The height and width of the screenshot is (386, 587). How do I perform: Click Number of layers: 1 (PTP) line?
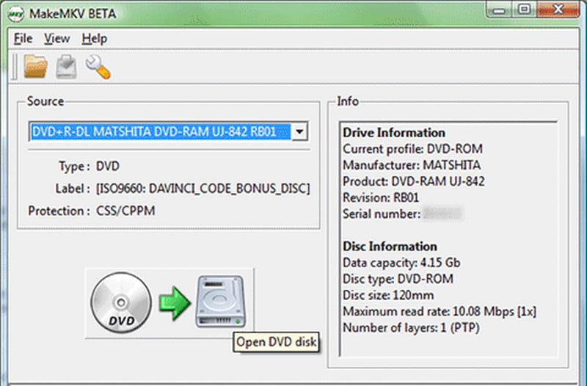pyautogui.click(x=411, y=327)
